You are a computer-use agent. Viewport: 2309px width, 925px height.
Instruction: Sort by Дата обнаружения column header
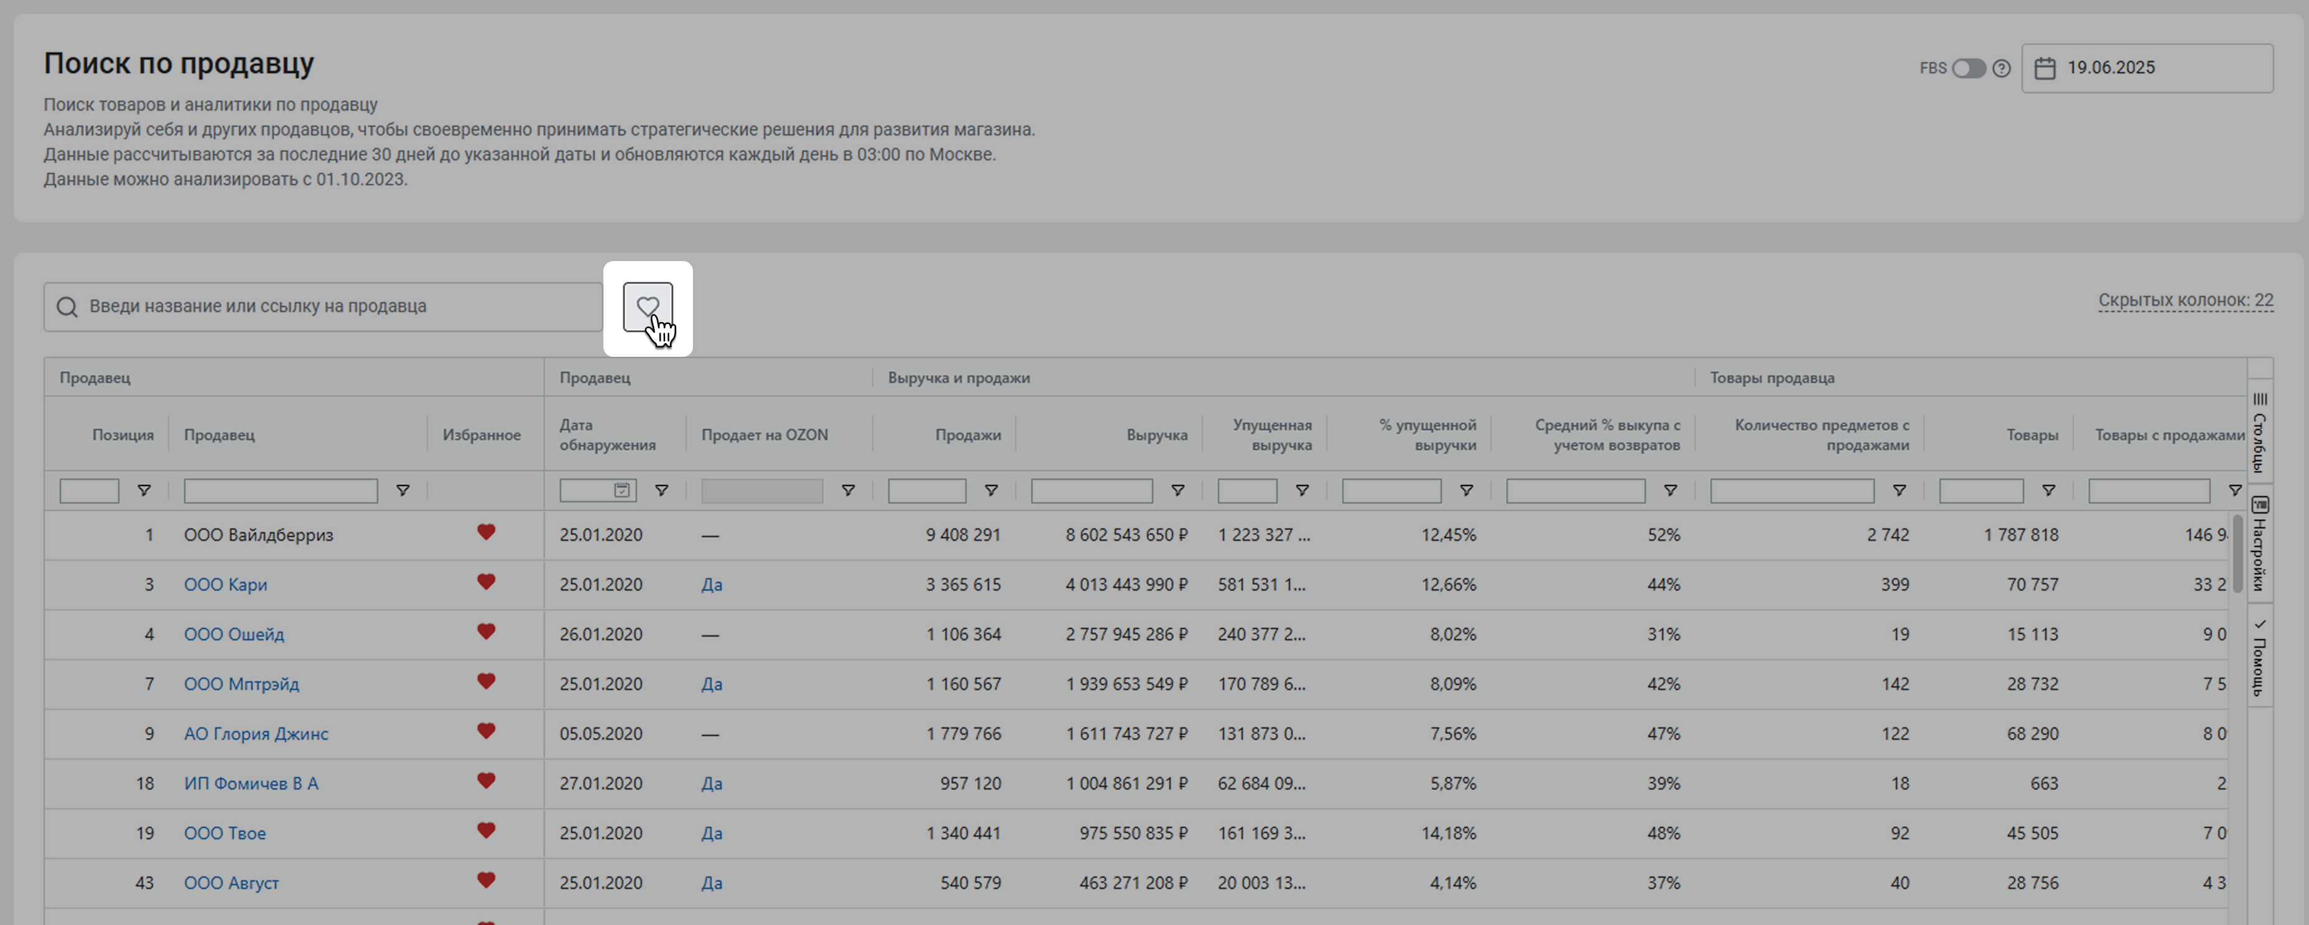pyautogui.click(x=608, y=435)
